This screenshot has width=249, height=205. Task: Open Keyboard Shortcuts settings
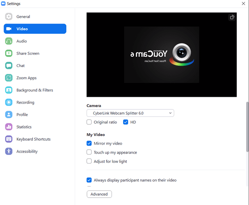point(35,139)
